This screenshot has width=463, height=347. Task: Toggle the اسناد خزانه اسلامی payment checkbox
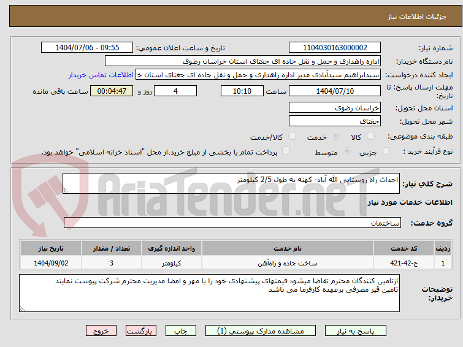coord(286,151)
